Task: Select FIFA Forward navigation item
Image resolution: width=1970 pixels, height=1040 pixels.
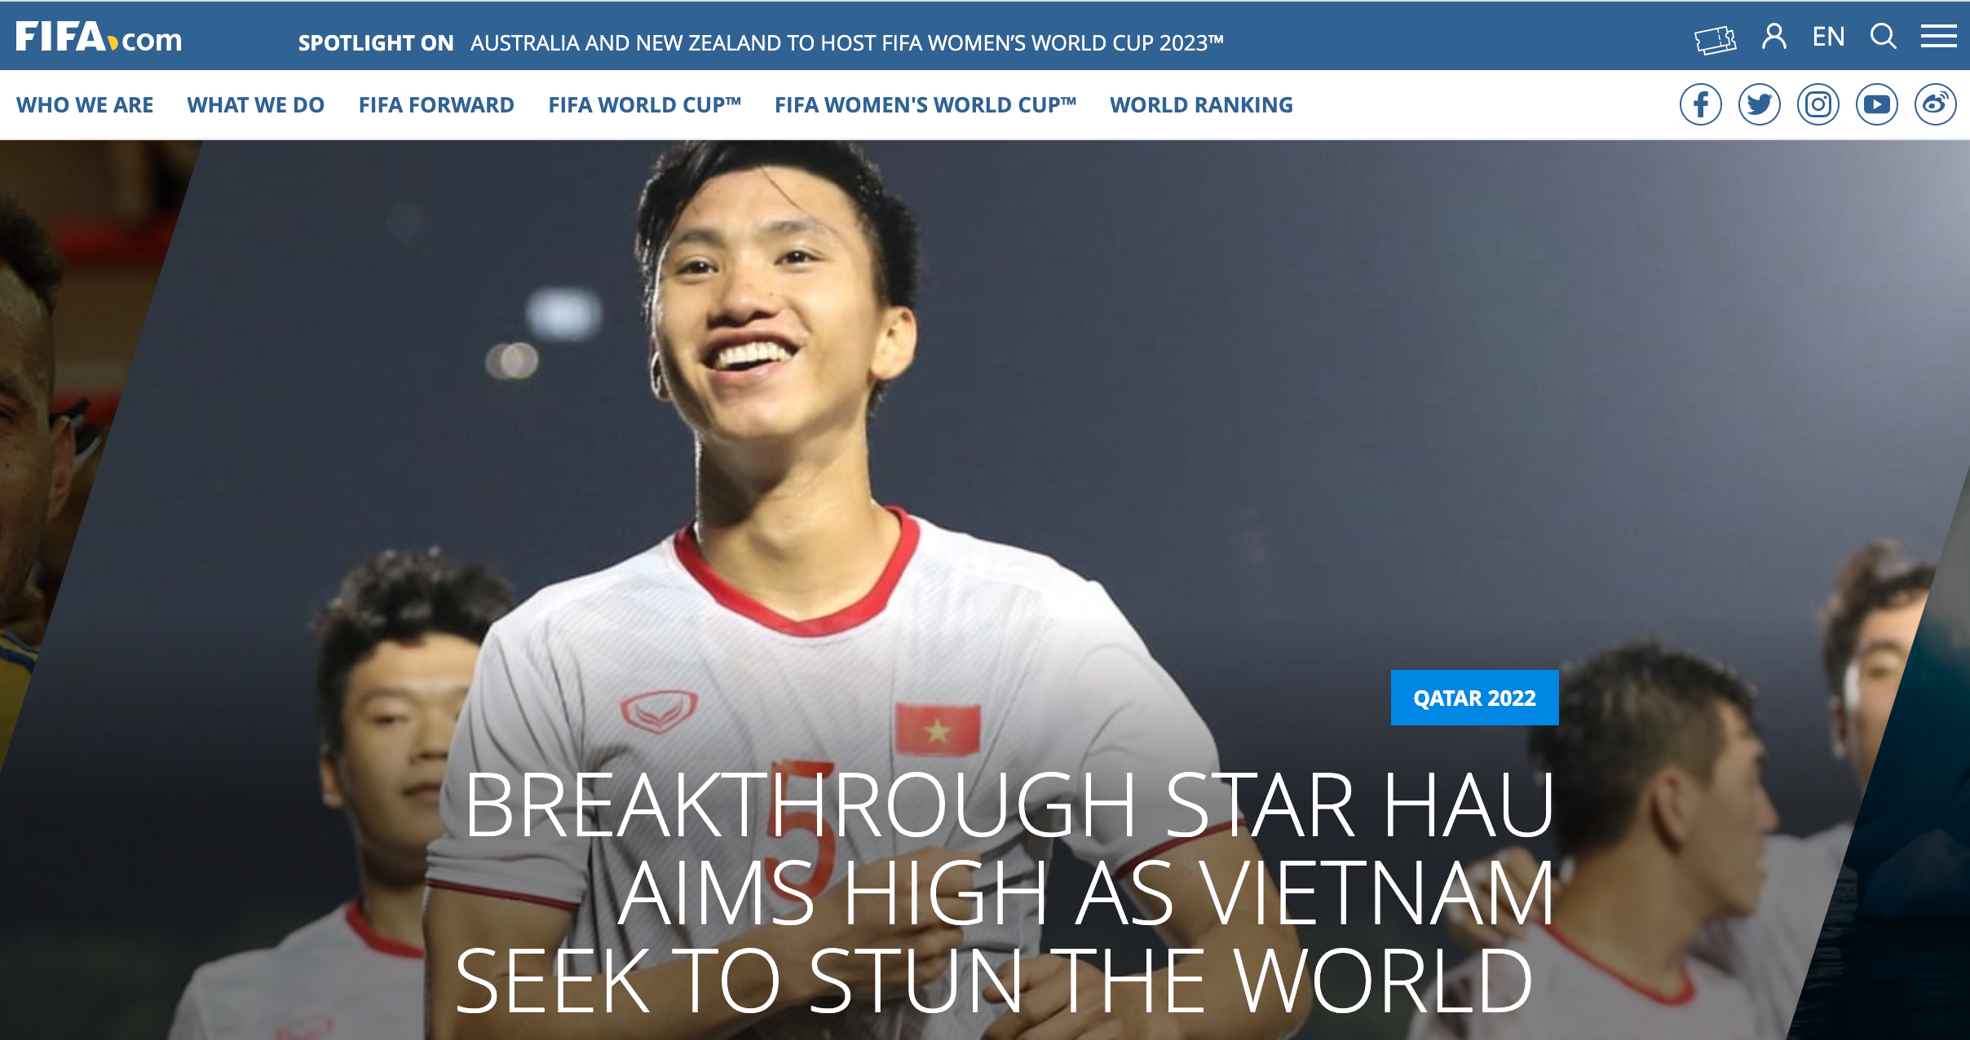Action: pos(436,105)
